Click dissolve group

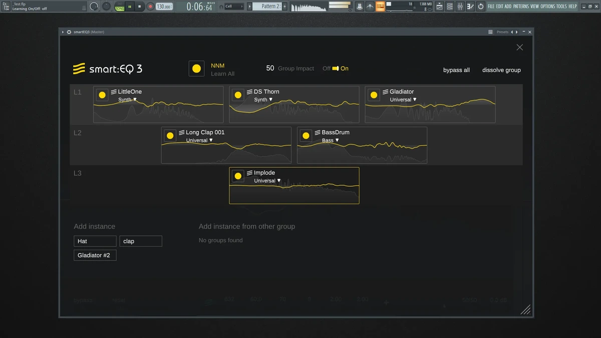click(x=501, y=70)
